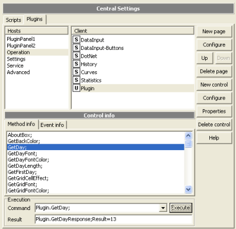
Task: Open the Properties button
Action: 214,112
